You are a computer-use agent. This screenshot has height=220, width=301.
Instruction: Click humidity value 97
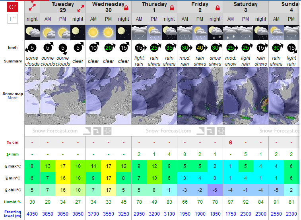(230, 202)
